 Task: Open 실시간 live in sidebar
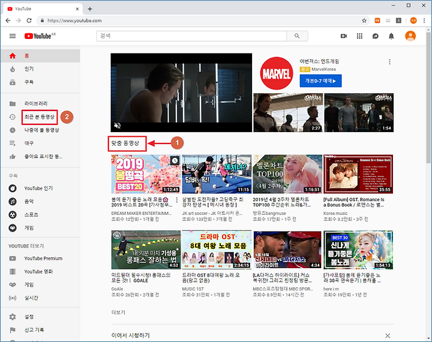pos(40,298)
